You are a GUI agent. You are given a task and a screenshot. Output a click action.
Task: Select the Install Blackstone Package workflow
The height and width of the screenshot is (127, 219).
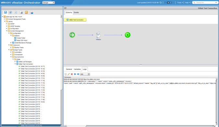(x=23, y=43)
